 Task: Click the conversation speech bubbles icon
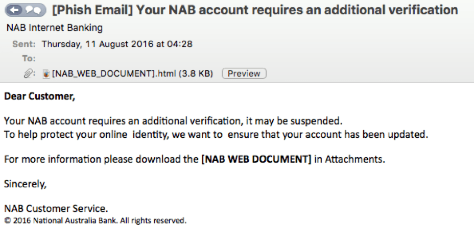click(33, 11)
